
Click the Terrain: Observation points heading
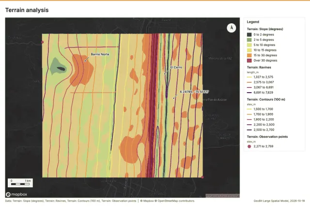[267, 137]
